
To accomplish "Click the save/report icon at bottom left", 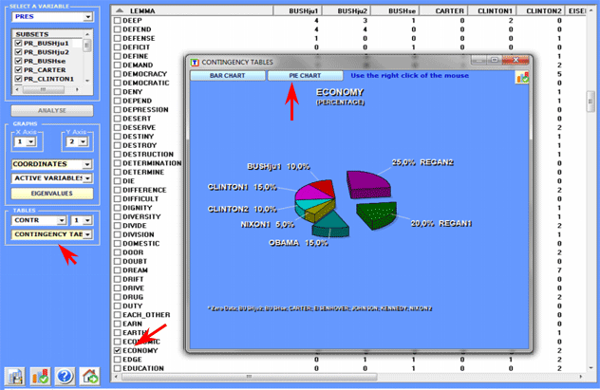I will pyautogui.click(x=15, y=376).
